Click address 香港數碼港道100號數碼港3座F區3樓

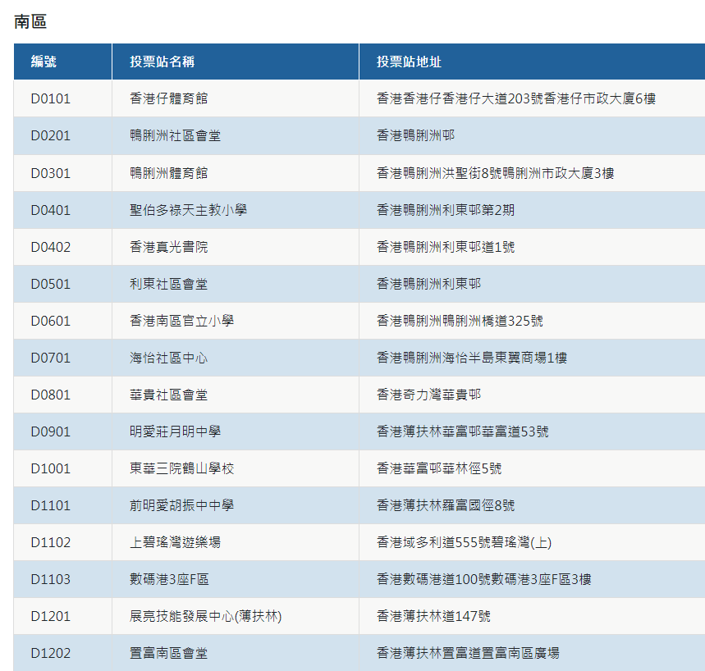coord(483,579)
